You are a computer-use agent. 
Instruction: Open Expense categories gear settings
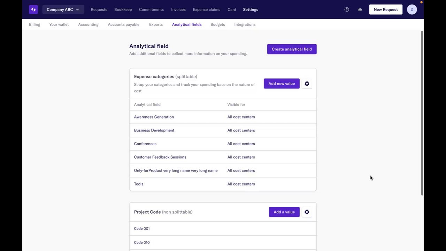307,84
